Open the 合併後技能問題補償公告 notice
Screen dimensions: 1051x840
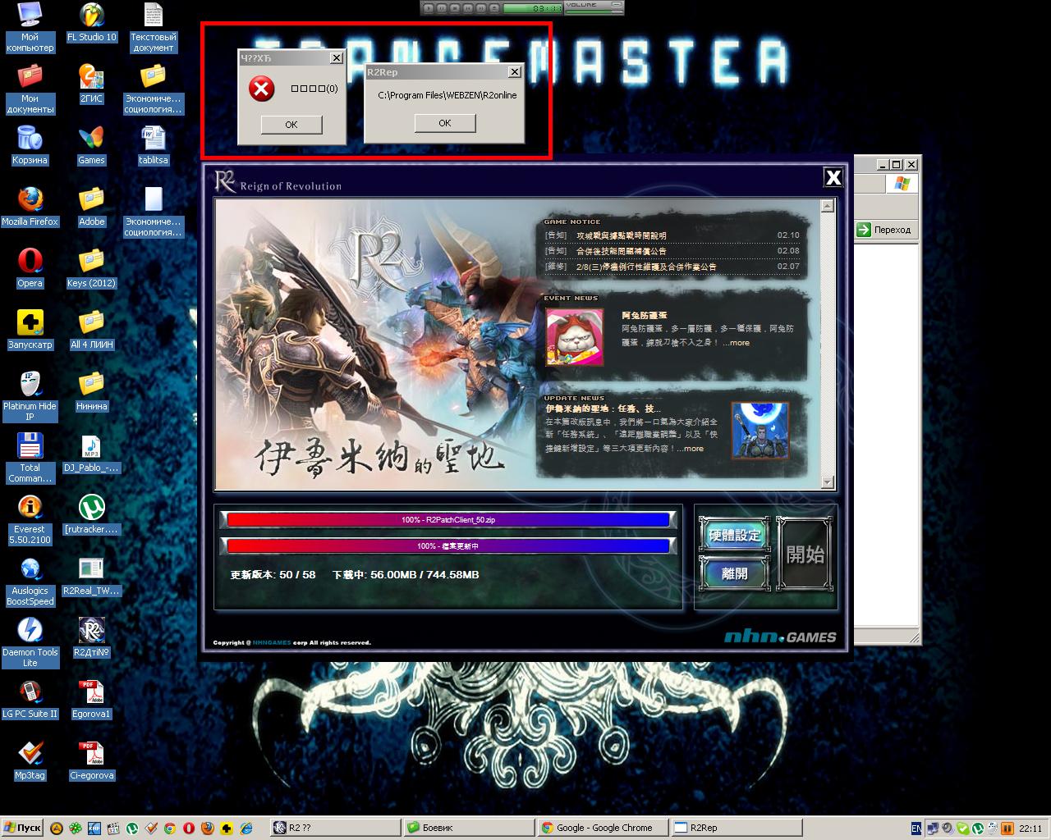click(622, 251)
